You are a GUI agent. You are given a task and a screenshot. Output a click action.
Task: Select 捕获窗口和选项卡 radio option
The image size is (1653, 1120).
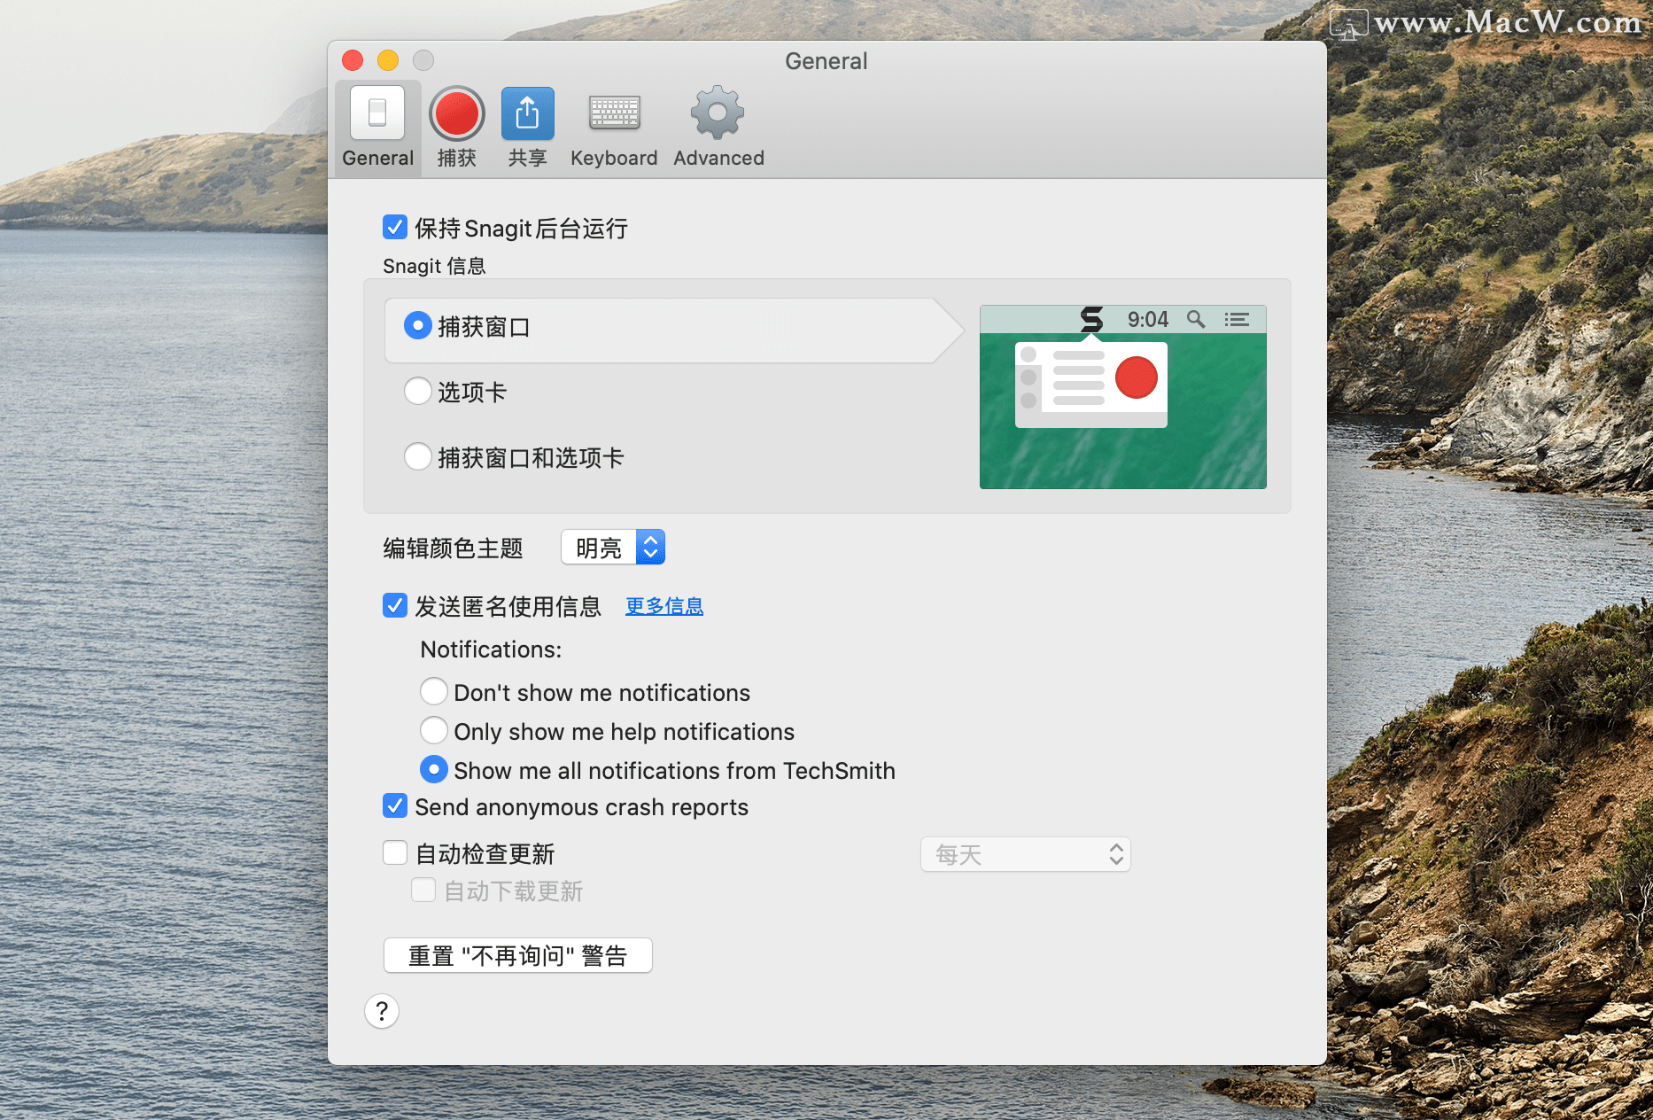[x=418, y=457]
